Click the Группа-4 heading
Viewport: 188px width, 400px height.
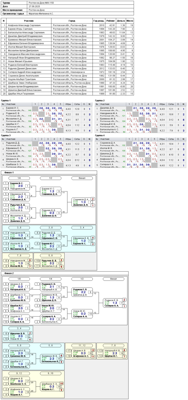(100, 135)
